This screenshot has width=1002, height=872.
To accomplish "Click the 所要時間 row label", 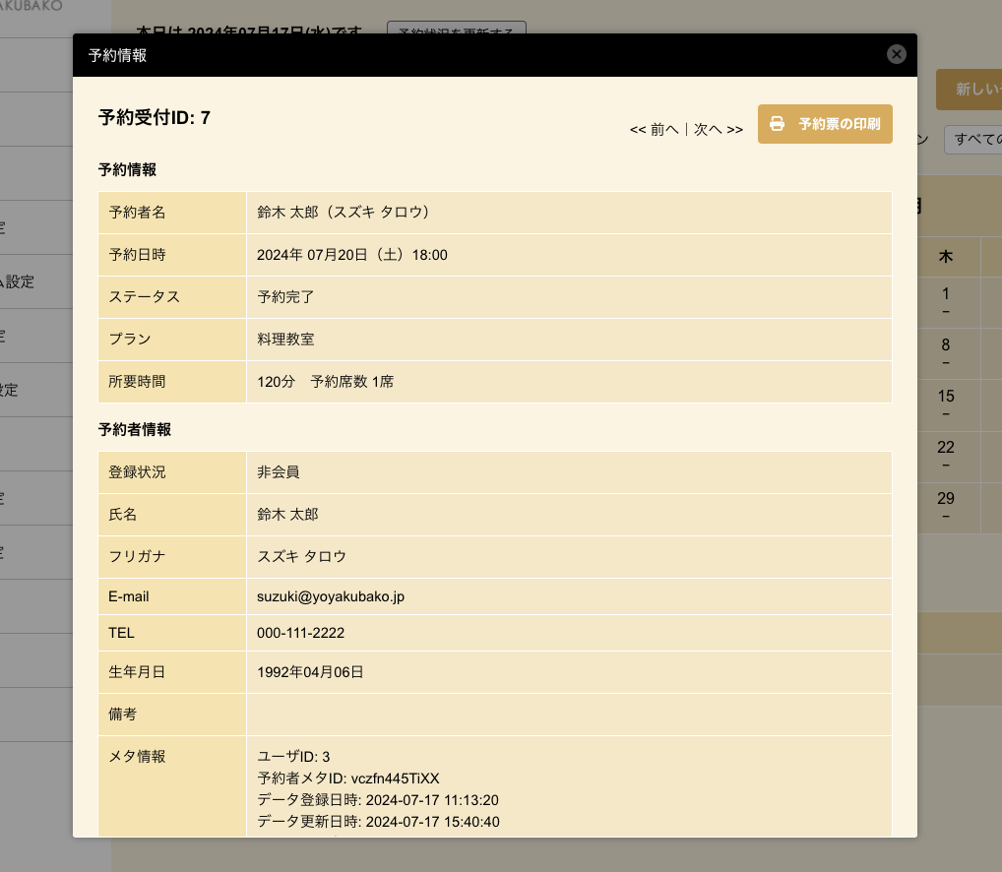I will point(137,382).
